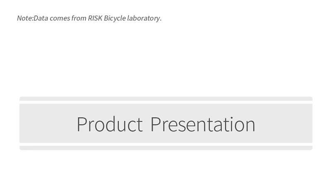Click the gray banner area left of Product
Image resolution: width=332 pixels, height=173 pixels.
[48, 123]
